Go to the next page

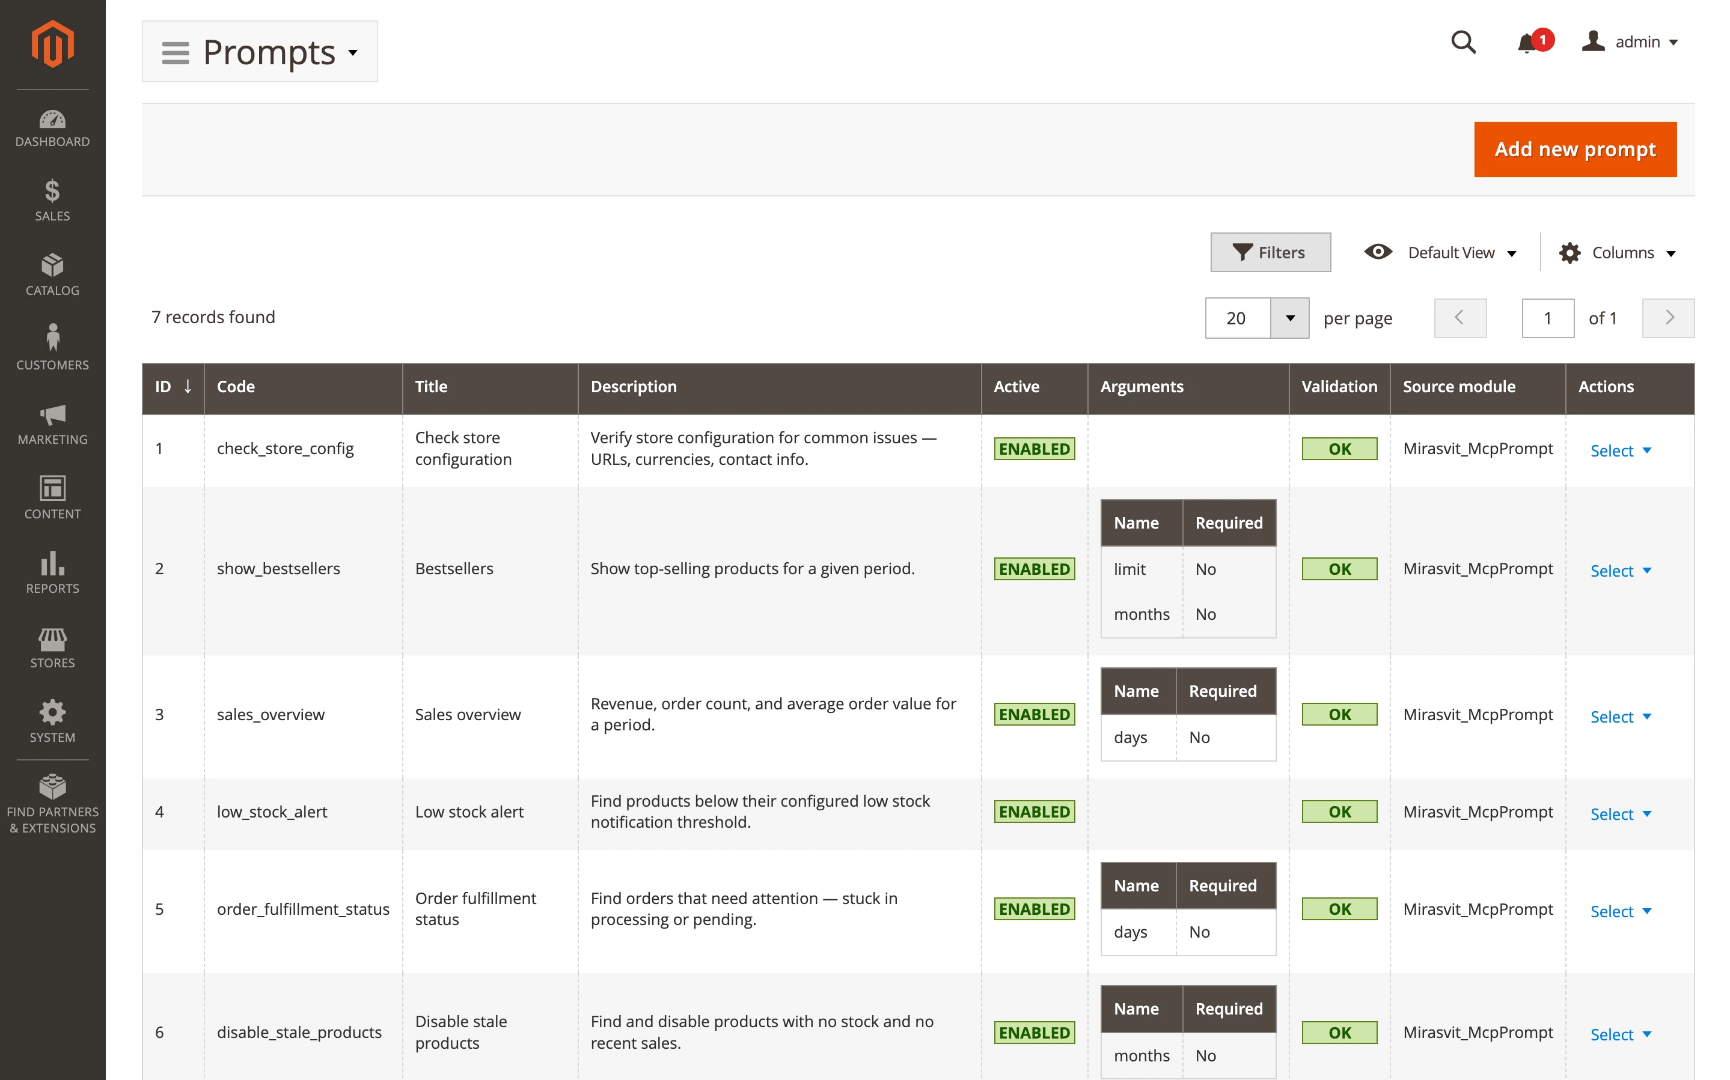click(x=1668, y=318)
